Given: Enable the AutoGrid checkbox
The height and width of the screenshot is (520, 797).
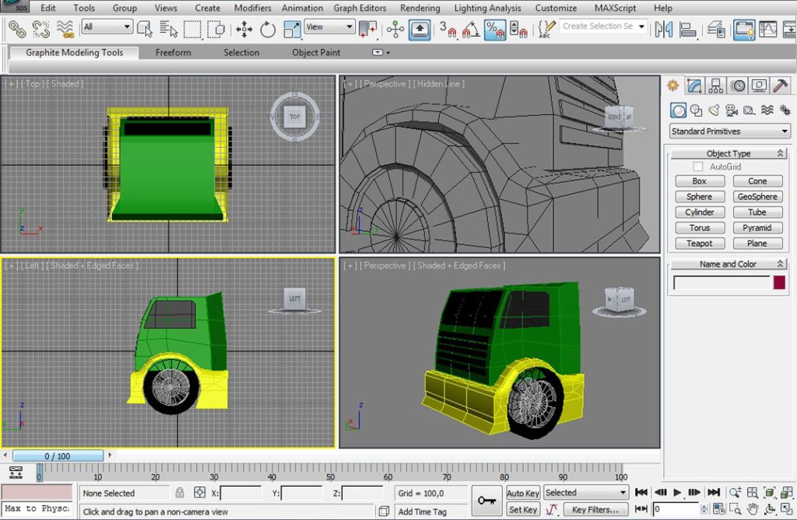Looking at the screenshot, I should point(697,167).
